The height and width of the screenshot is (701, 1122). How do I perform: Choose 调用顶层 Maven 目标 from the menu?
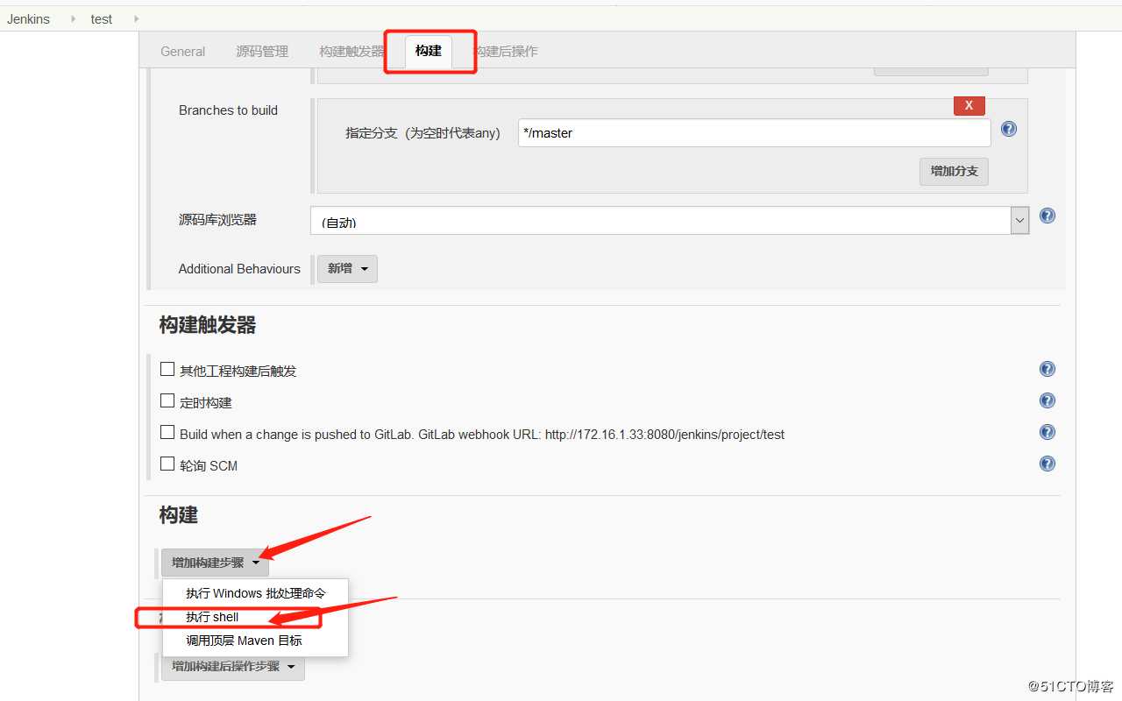256,641
